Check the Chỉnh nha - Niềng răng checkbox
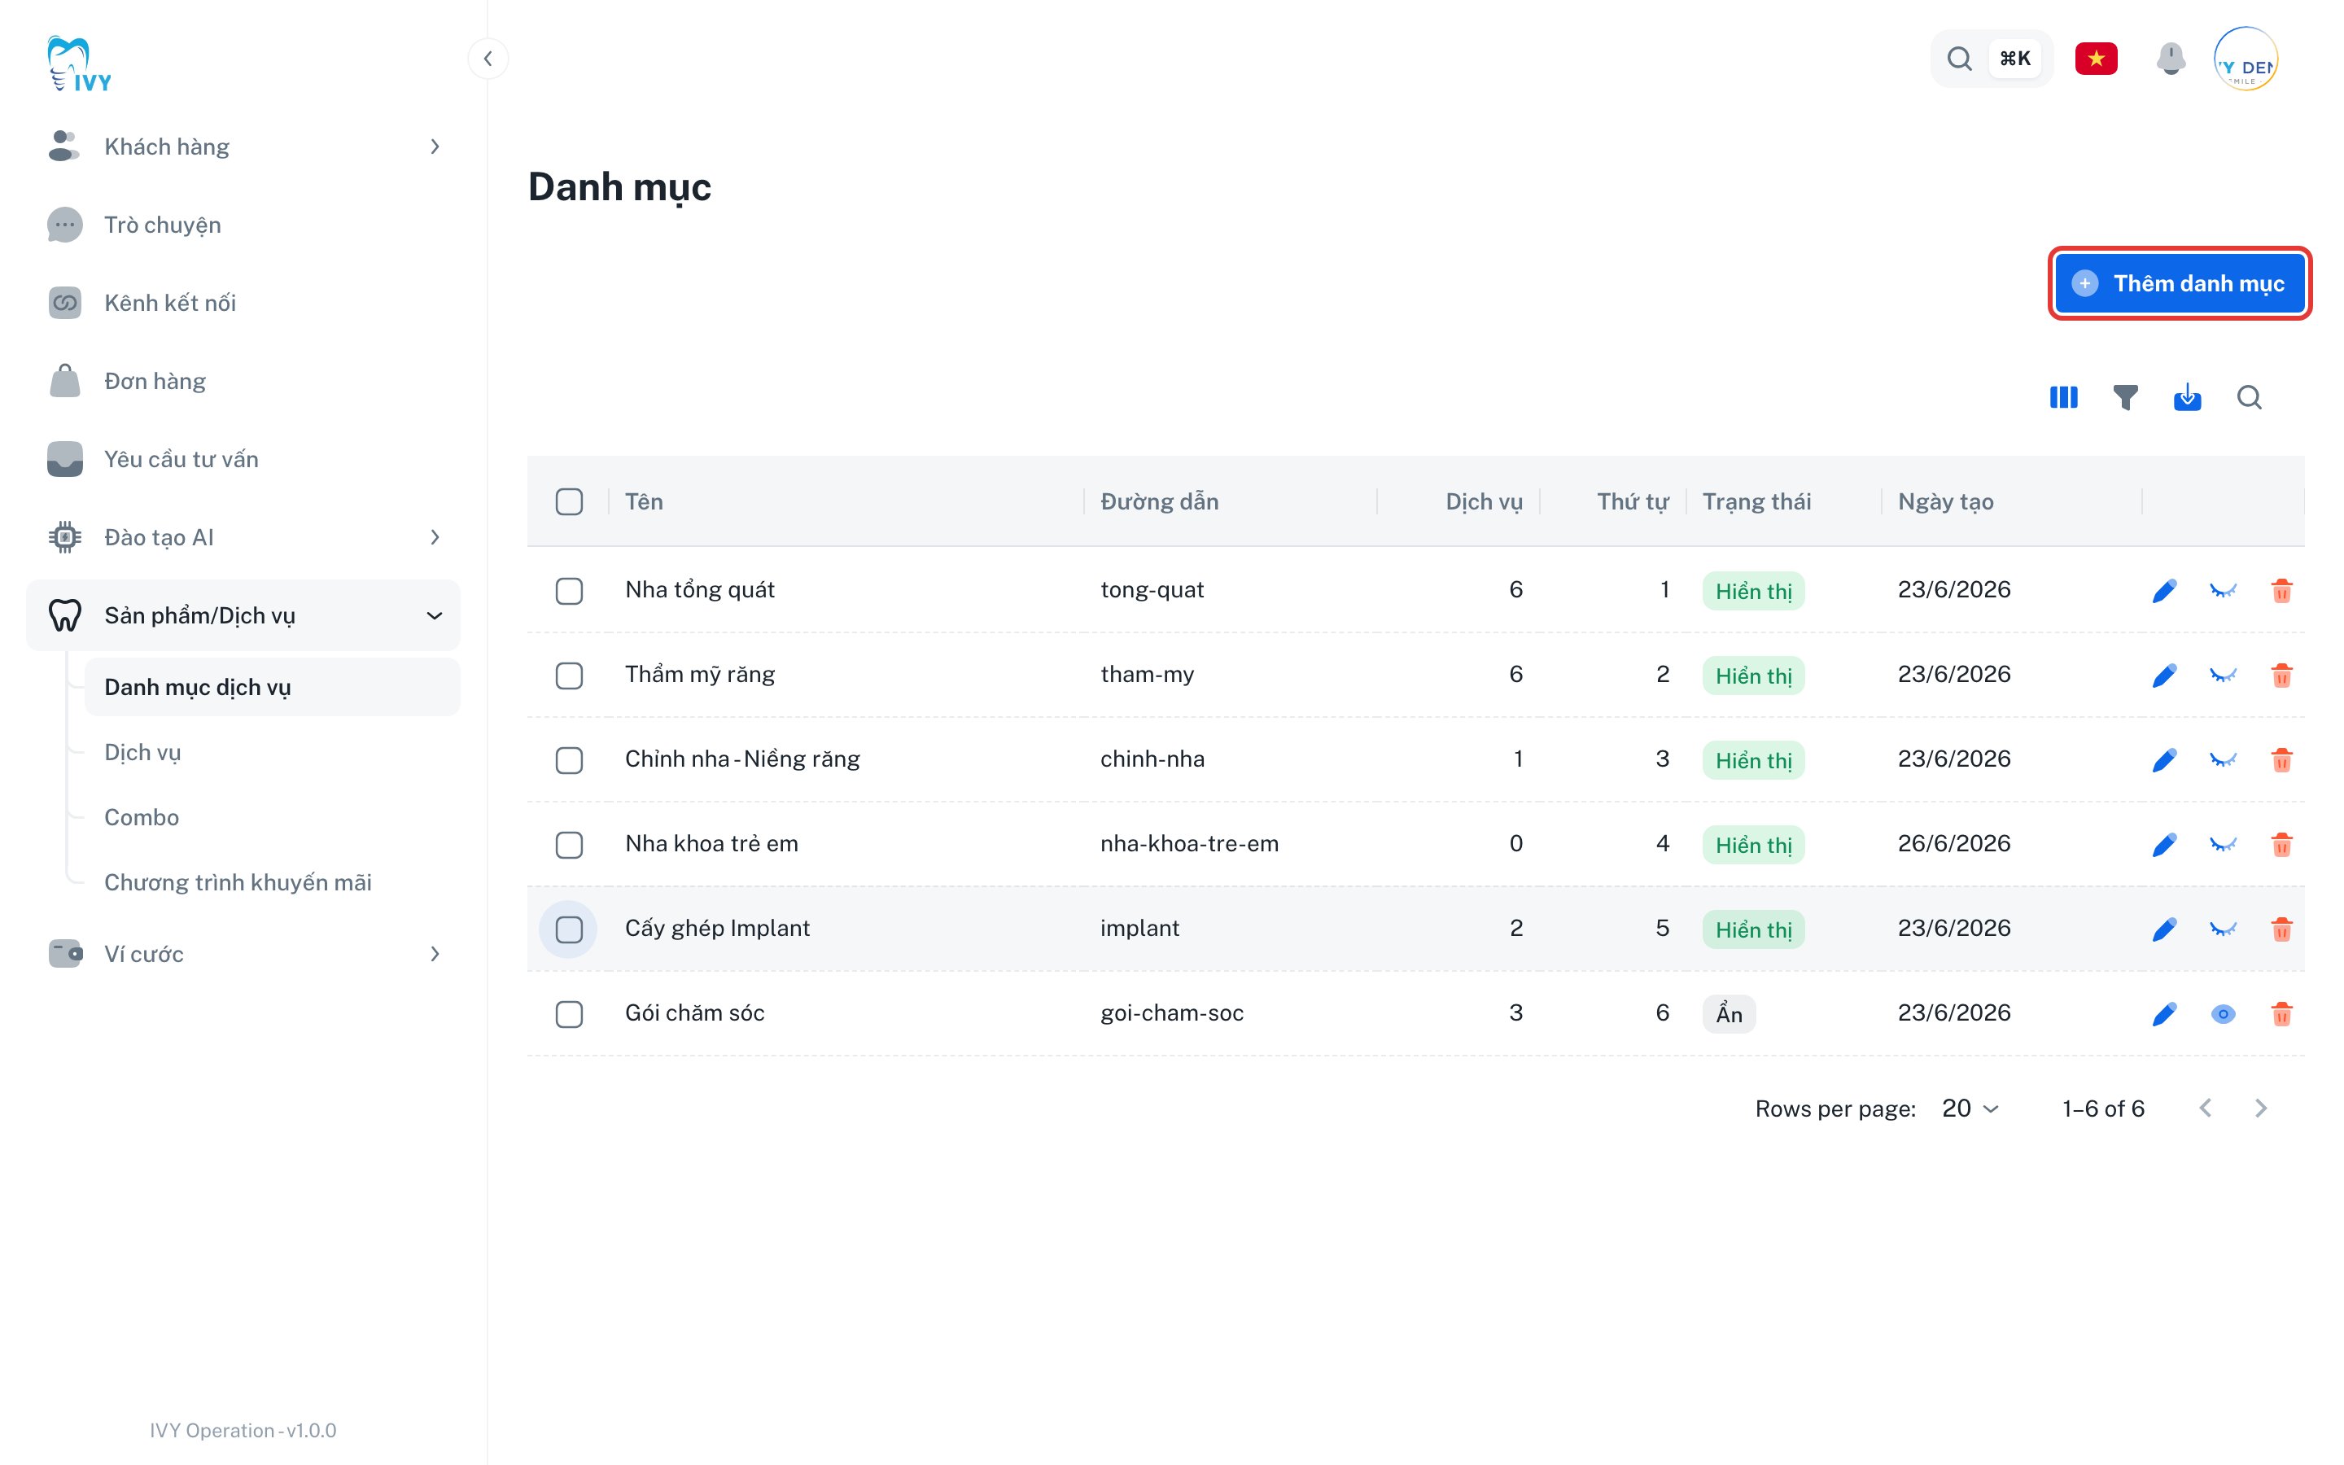Screen dimensions: 2344x1465 pos(569,759)
